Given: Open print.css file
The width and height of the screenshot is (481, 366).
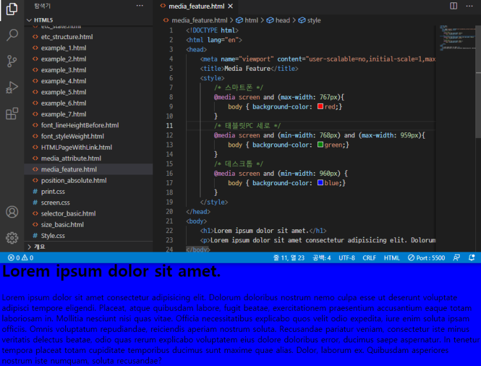Looking at the screenshot, I should [88, 191].
